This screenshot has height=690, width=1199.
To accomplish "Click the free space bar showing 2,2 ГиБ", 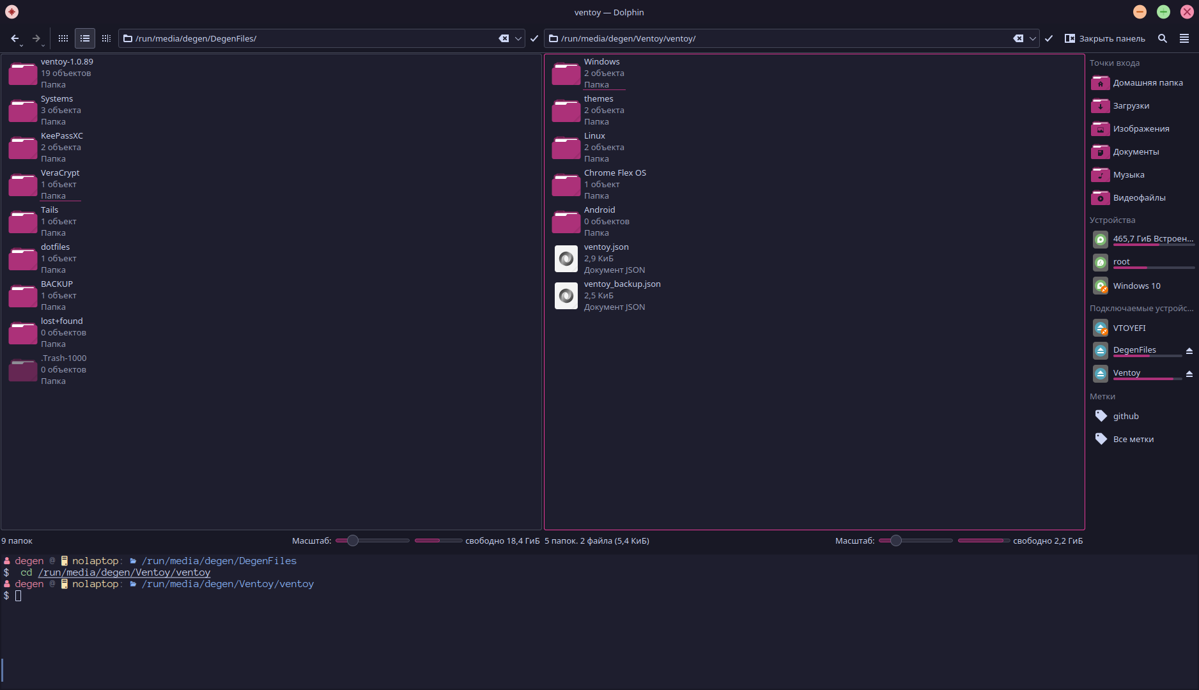I will click(984, 540).
